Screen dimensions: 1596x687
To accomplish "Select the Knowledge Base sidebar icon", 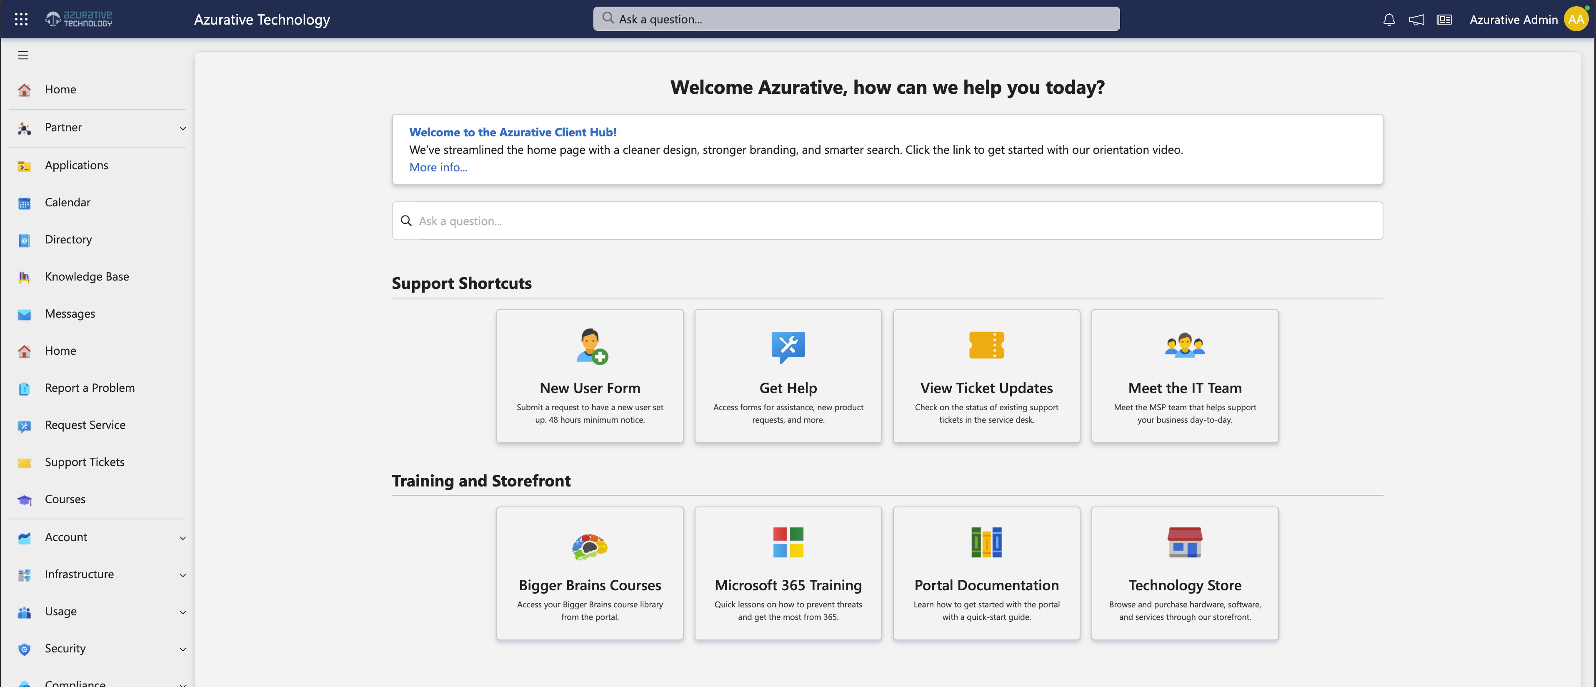I will 24,276.
